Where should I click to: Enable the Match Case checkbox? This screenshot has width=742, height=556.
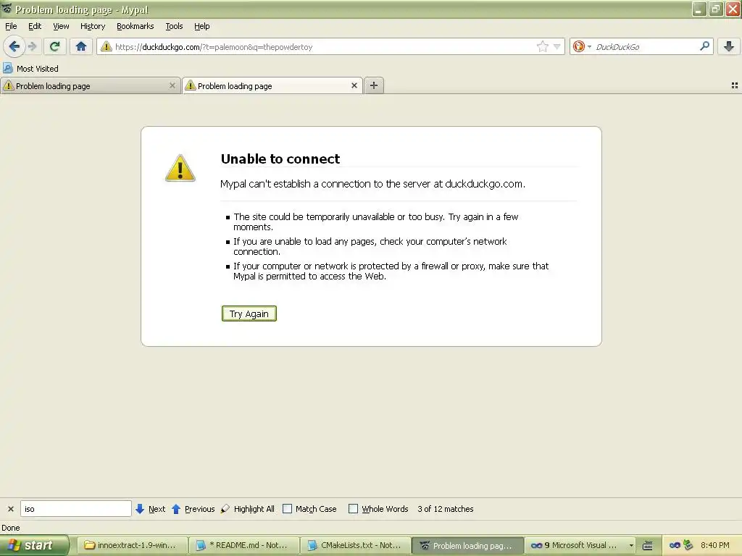pyautogui.click(x=287, y=509)
